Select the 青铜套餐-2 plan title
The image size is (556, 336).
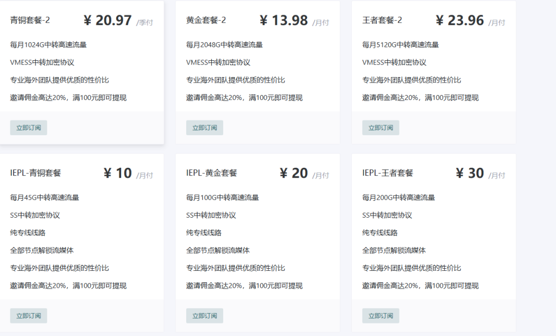point(30,21)
